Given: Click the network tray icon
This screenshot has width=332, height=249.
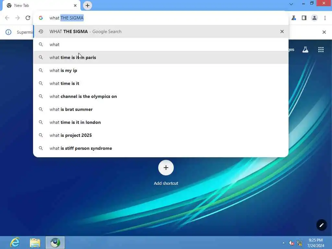Looking at the screenshot, I should pyautogui.click(x=299, y=243).
